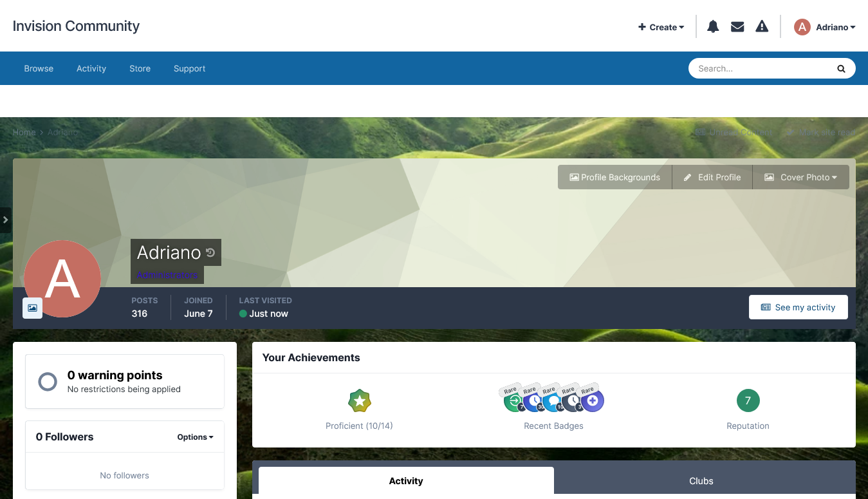Click the warning points circle icon

[x=48, y=382]
